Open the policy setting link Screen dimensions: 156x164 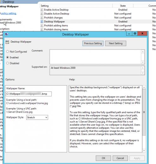9,13
